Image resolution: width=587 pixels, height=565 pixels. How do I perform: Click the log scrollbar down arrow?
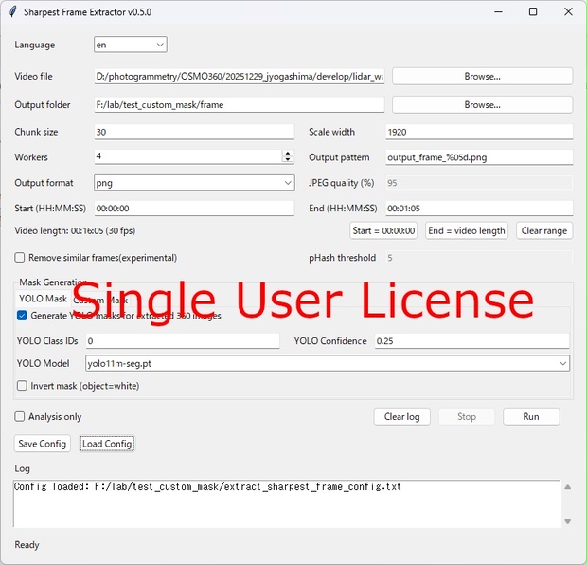[x=567, y=521]
